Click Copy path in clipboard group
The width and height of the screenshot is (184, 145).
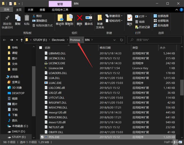point(40,21)
